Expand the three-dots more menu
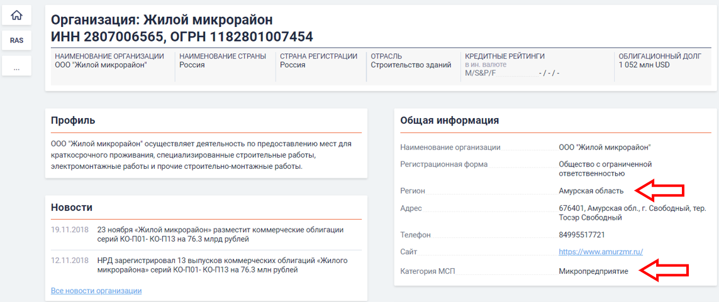 (16, 67)
